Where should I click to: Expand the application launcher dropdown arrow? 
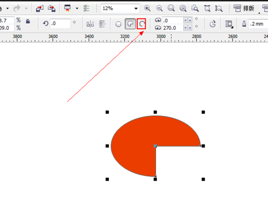click(x=77, y=9)
